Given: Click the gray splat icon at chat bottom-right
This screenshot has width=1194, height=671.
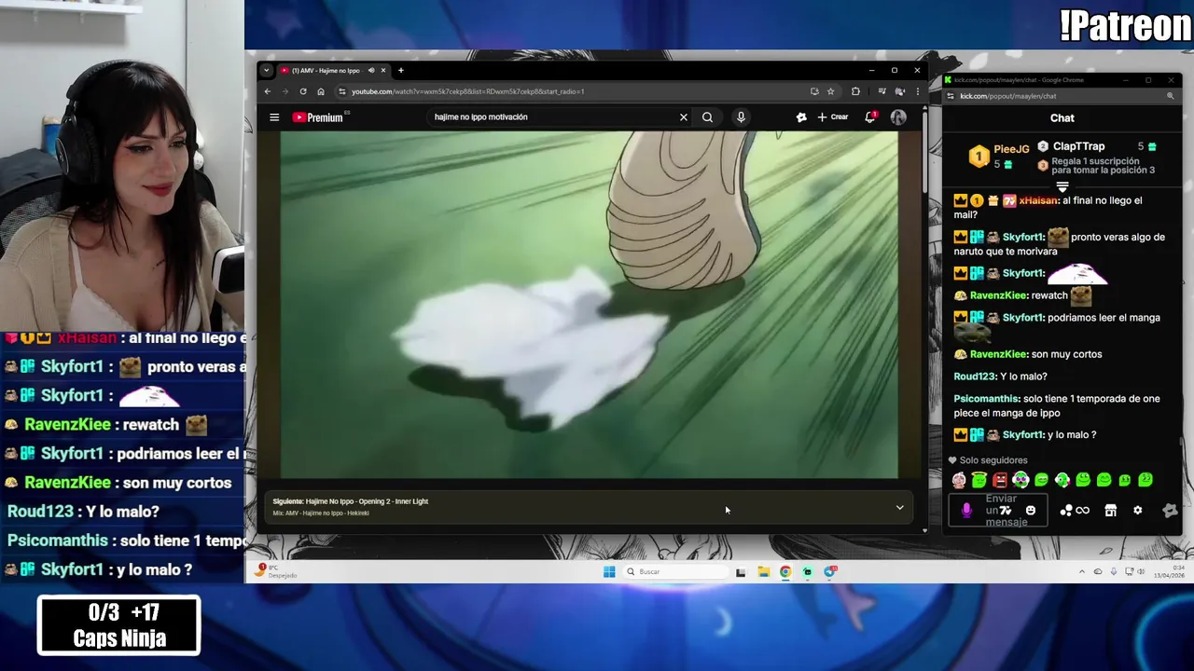Looking at the screenshot, I should pos(1170,511).
